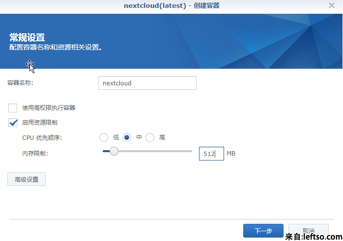The image size is (343, 241).
Task: Select 中 CPU priority radio button
Action: point(127,137)
